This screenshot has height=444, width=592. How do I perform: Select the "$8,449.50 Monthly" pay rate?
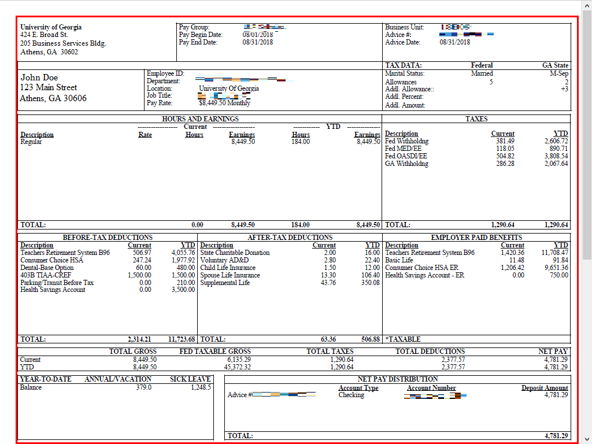225,103
